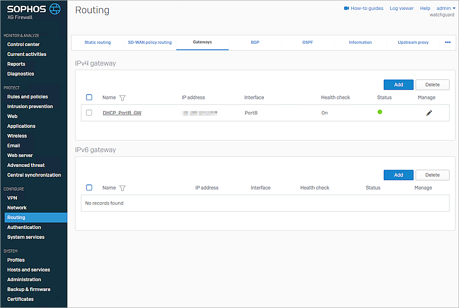Click the green status indicator for DHCP_PortB_GW
This screenshot has height=308, width=459.
click(380, 112)
